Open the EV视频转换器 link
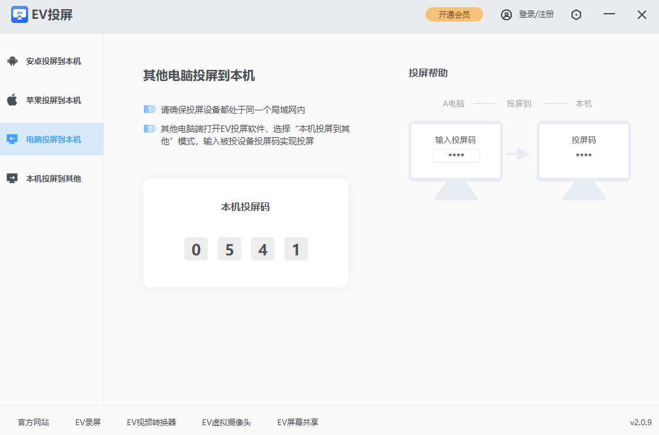This screenshot has width=659, height=435. click(151, 423)
